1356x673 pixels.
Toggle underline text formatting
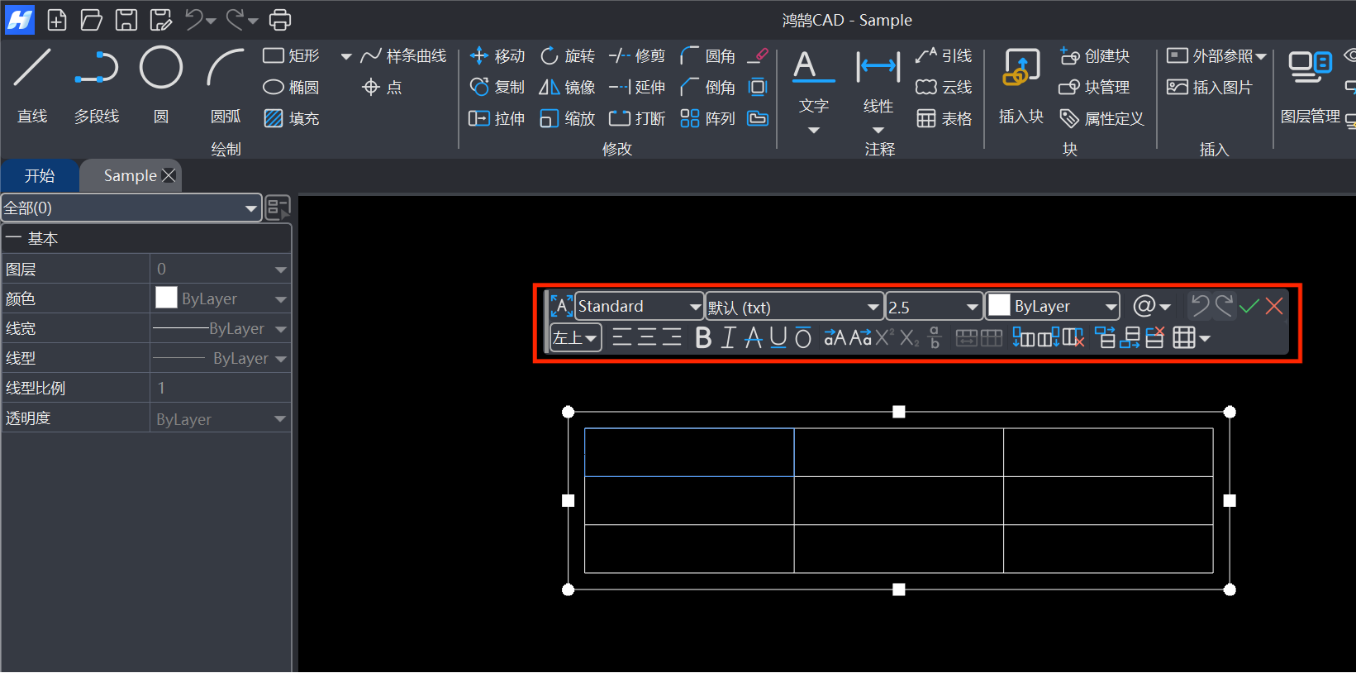[x=778, y=337]
